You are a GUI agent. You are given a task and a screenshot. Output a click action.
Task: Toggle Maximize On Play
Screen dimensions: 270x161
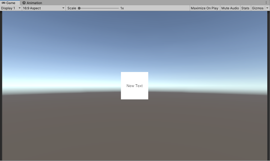point(204,8)
